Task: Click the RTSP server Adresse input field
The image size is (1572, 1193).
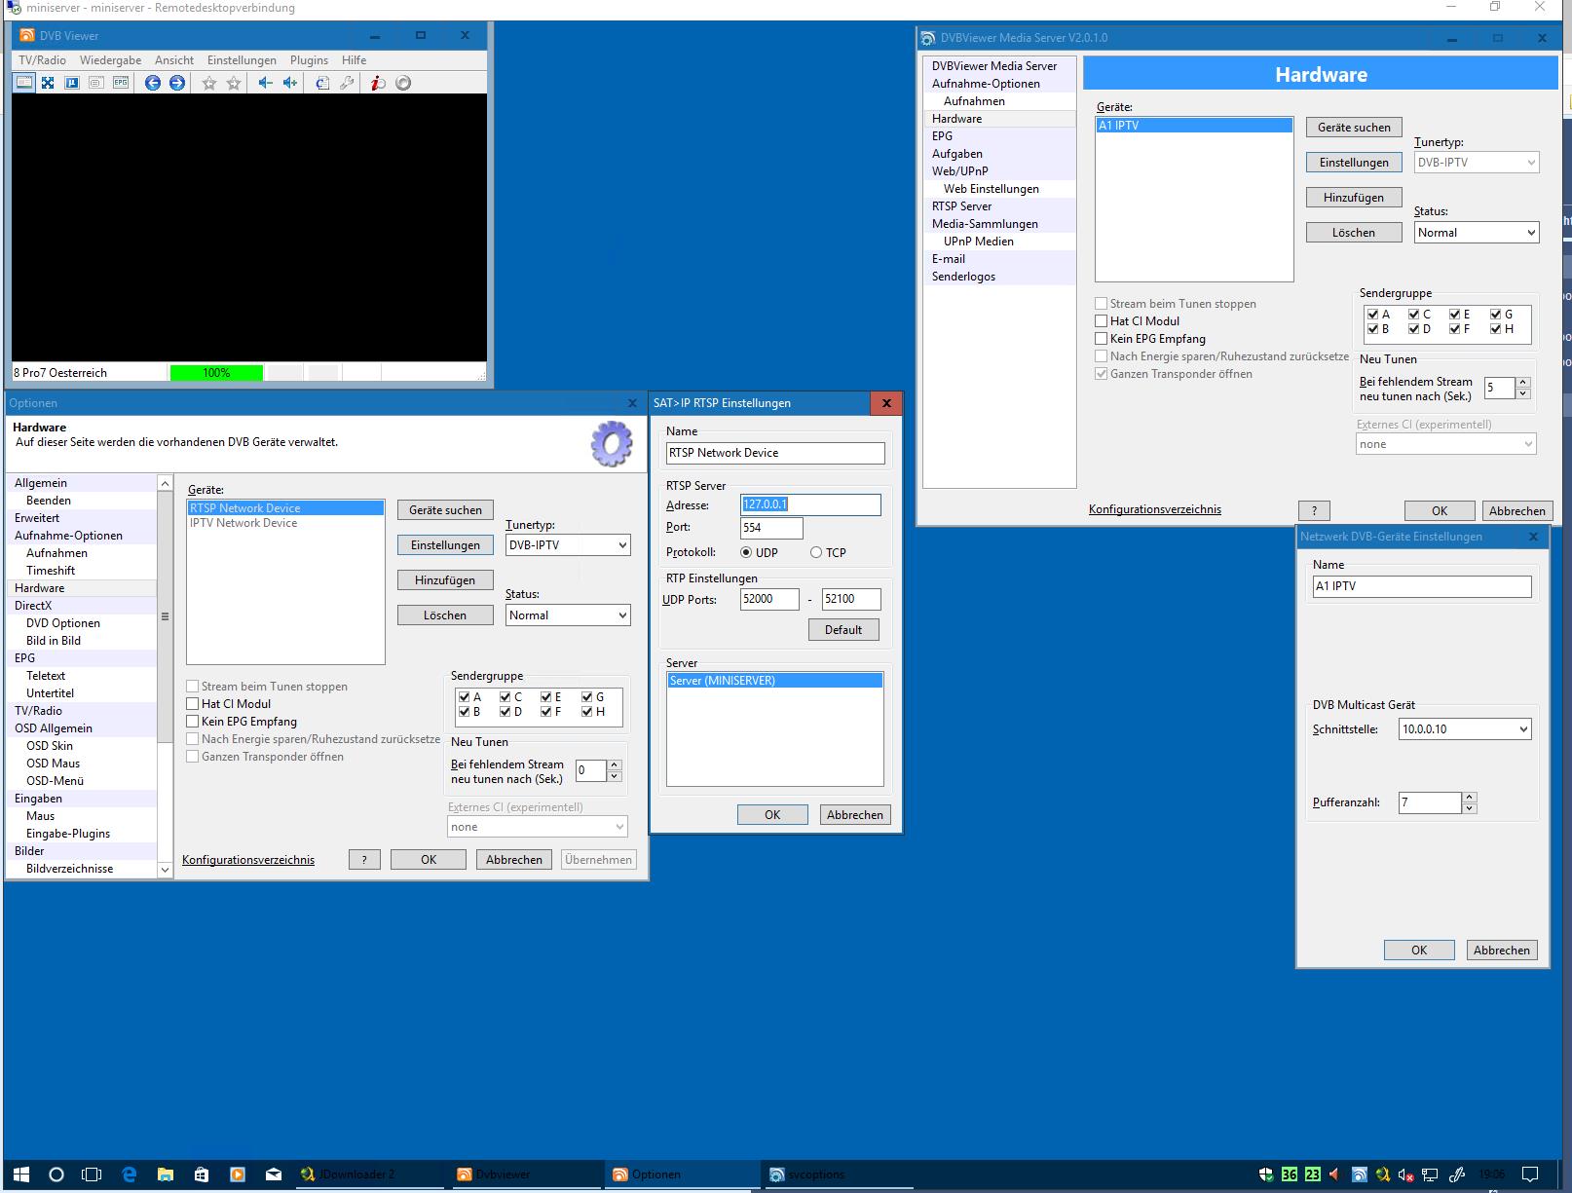Action: pos(810,504)
